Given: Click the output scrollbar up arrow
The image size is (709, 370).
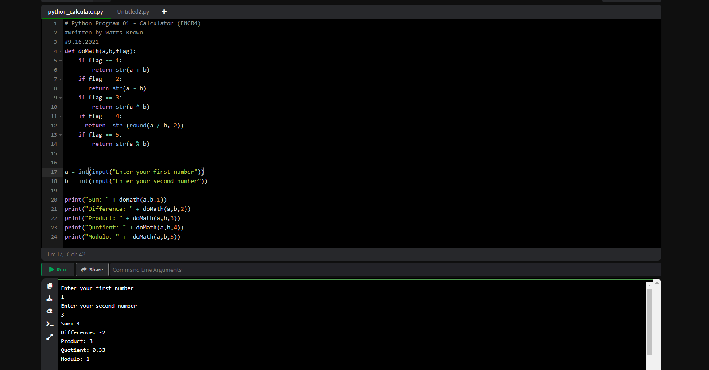Looking at the screenshot, I should click(x=649, y=286).
